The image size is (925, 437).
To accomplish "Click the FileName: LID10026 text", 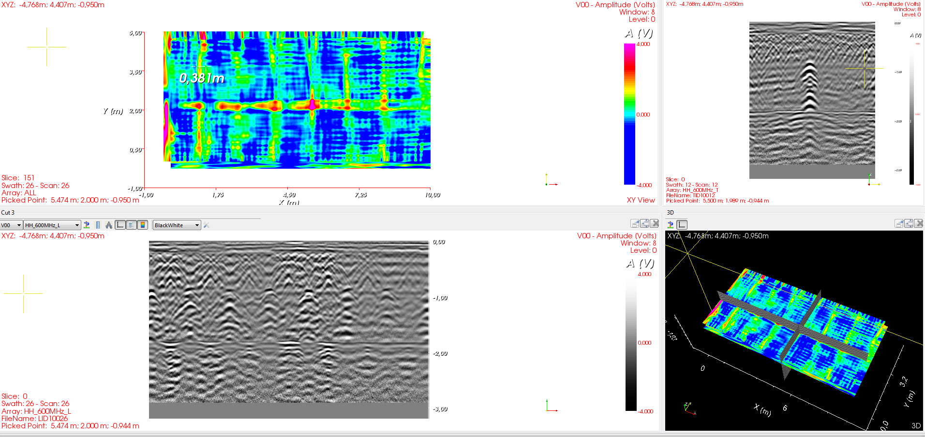I will click(x=35, y=419).
